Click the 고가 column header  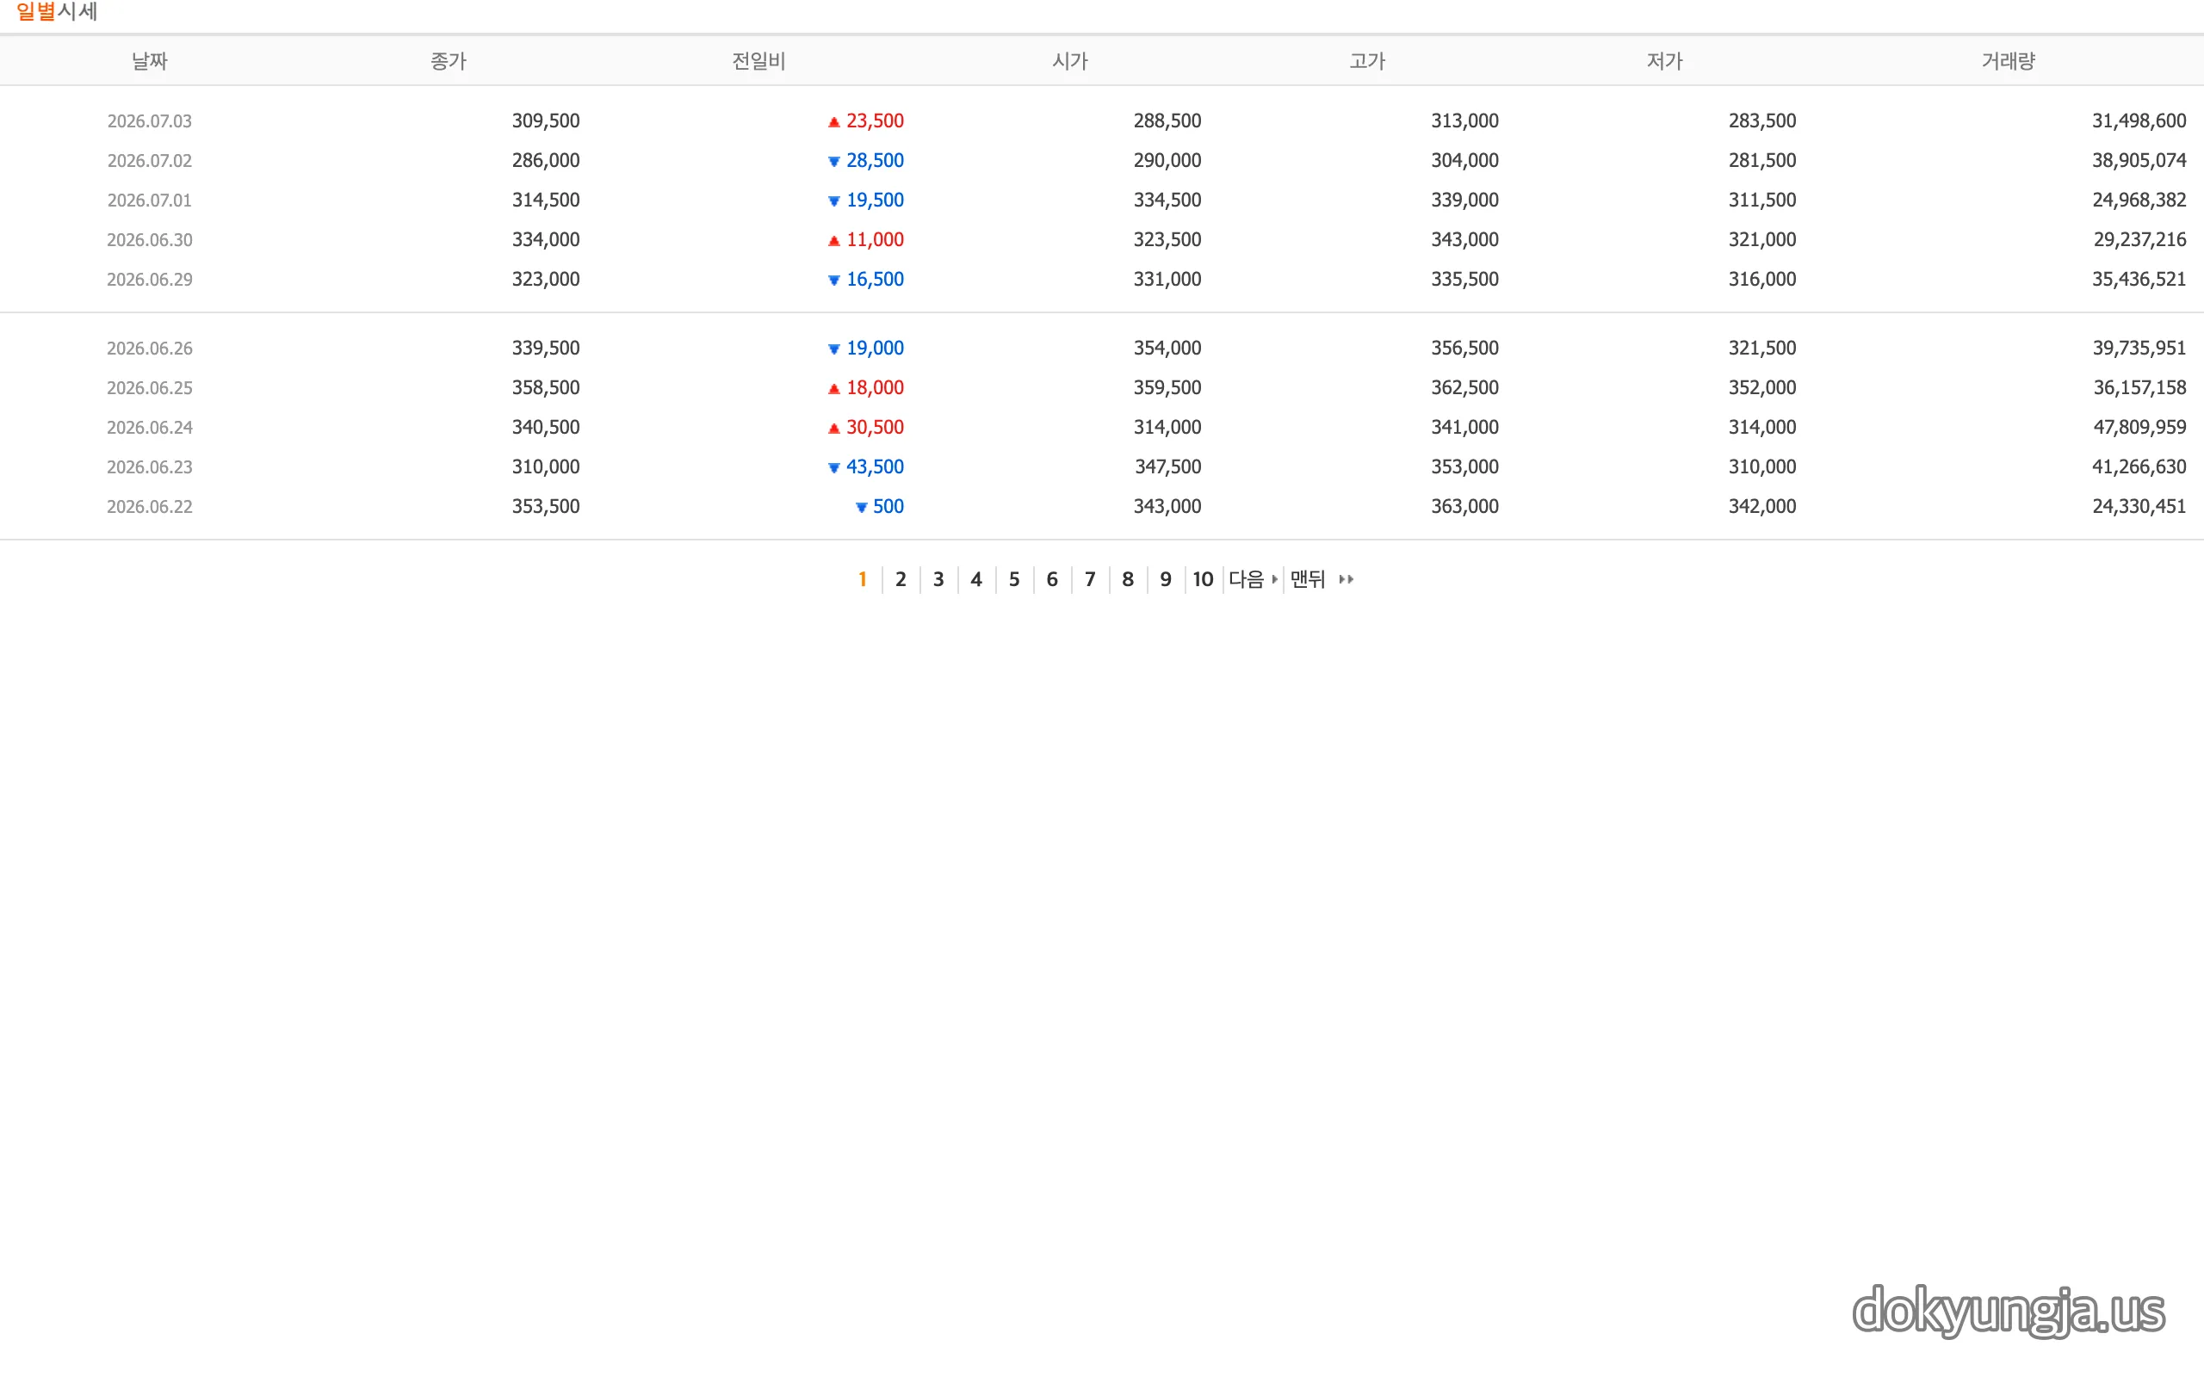click(x=1367, y=61)
